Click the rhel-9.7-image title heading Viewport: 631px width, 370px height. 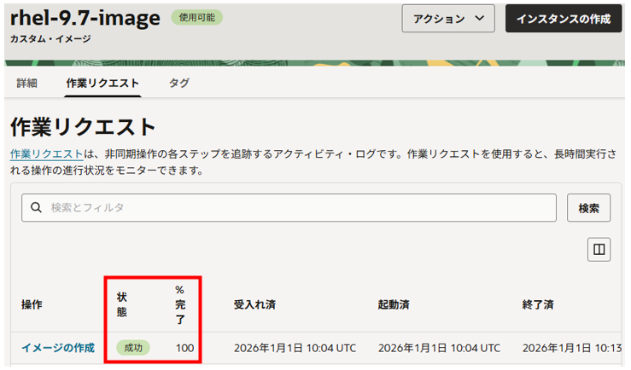click(x=85, y=17)
